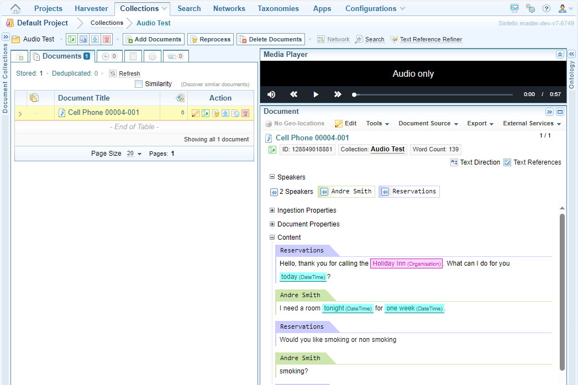This screenshot has width=578, height=385.
Task: Mute audio with the speaker icon
Action: [x=271, y=94]
